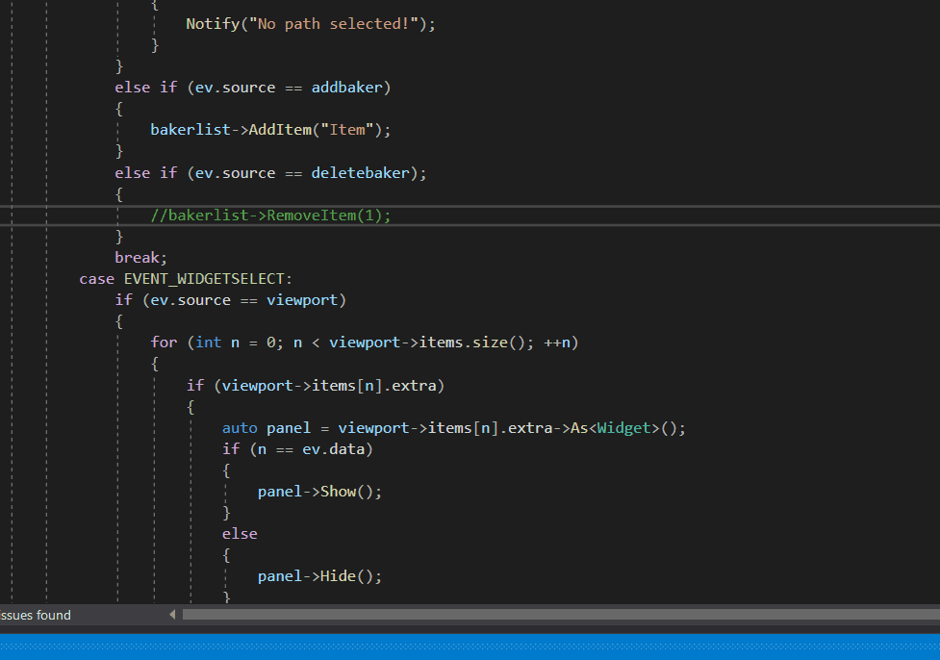Click the for keyword in loop
Image resolution: width=940 pixels, height=660 pixels.
click(164, 343)
